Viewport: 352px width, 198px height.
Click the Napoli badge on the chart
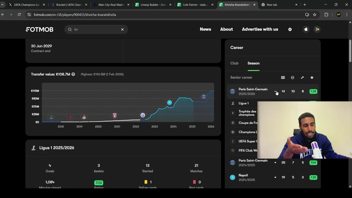point(169,103)
